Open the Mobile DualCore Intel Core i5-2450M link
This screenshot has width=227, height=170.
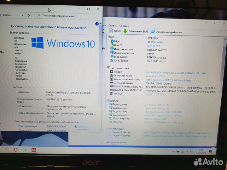tap(176, 73)
